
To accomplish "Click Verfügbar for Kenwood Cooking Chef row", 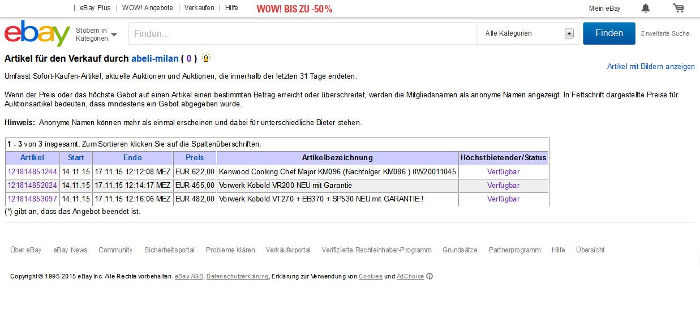I will tap(503, 171).
